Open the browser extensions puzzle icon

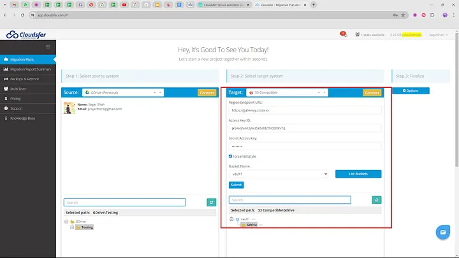tap(432, 15)
